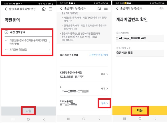
Task: Open hamburger menu on middle 출금계좌 등록/관리 screen
Action: 106,8
